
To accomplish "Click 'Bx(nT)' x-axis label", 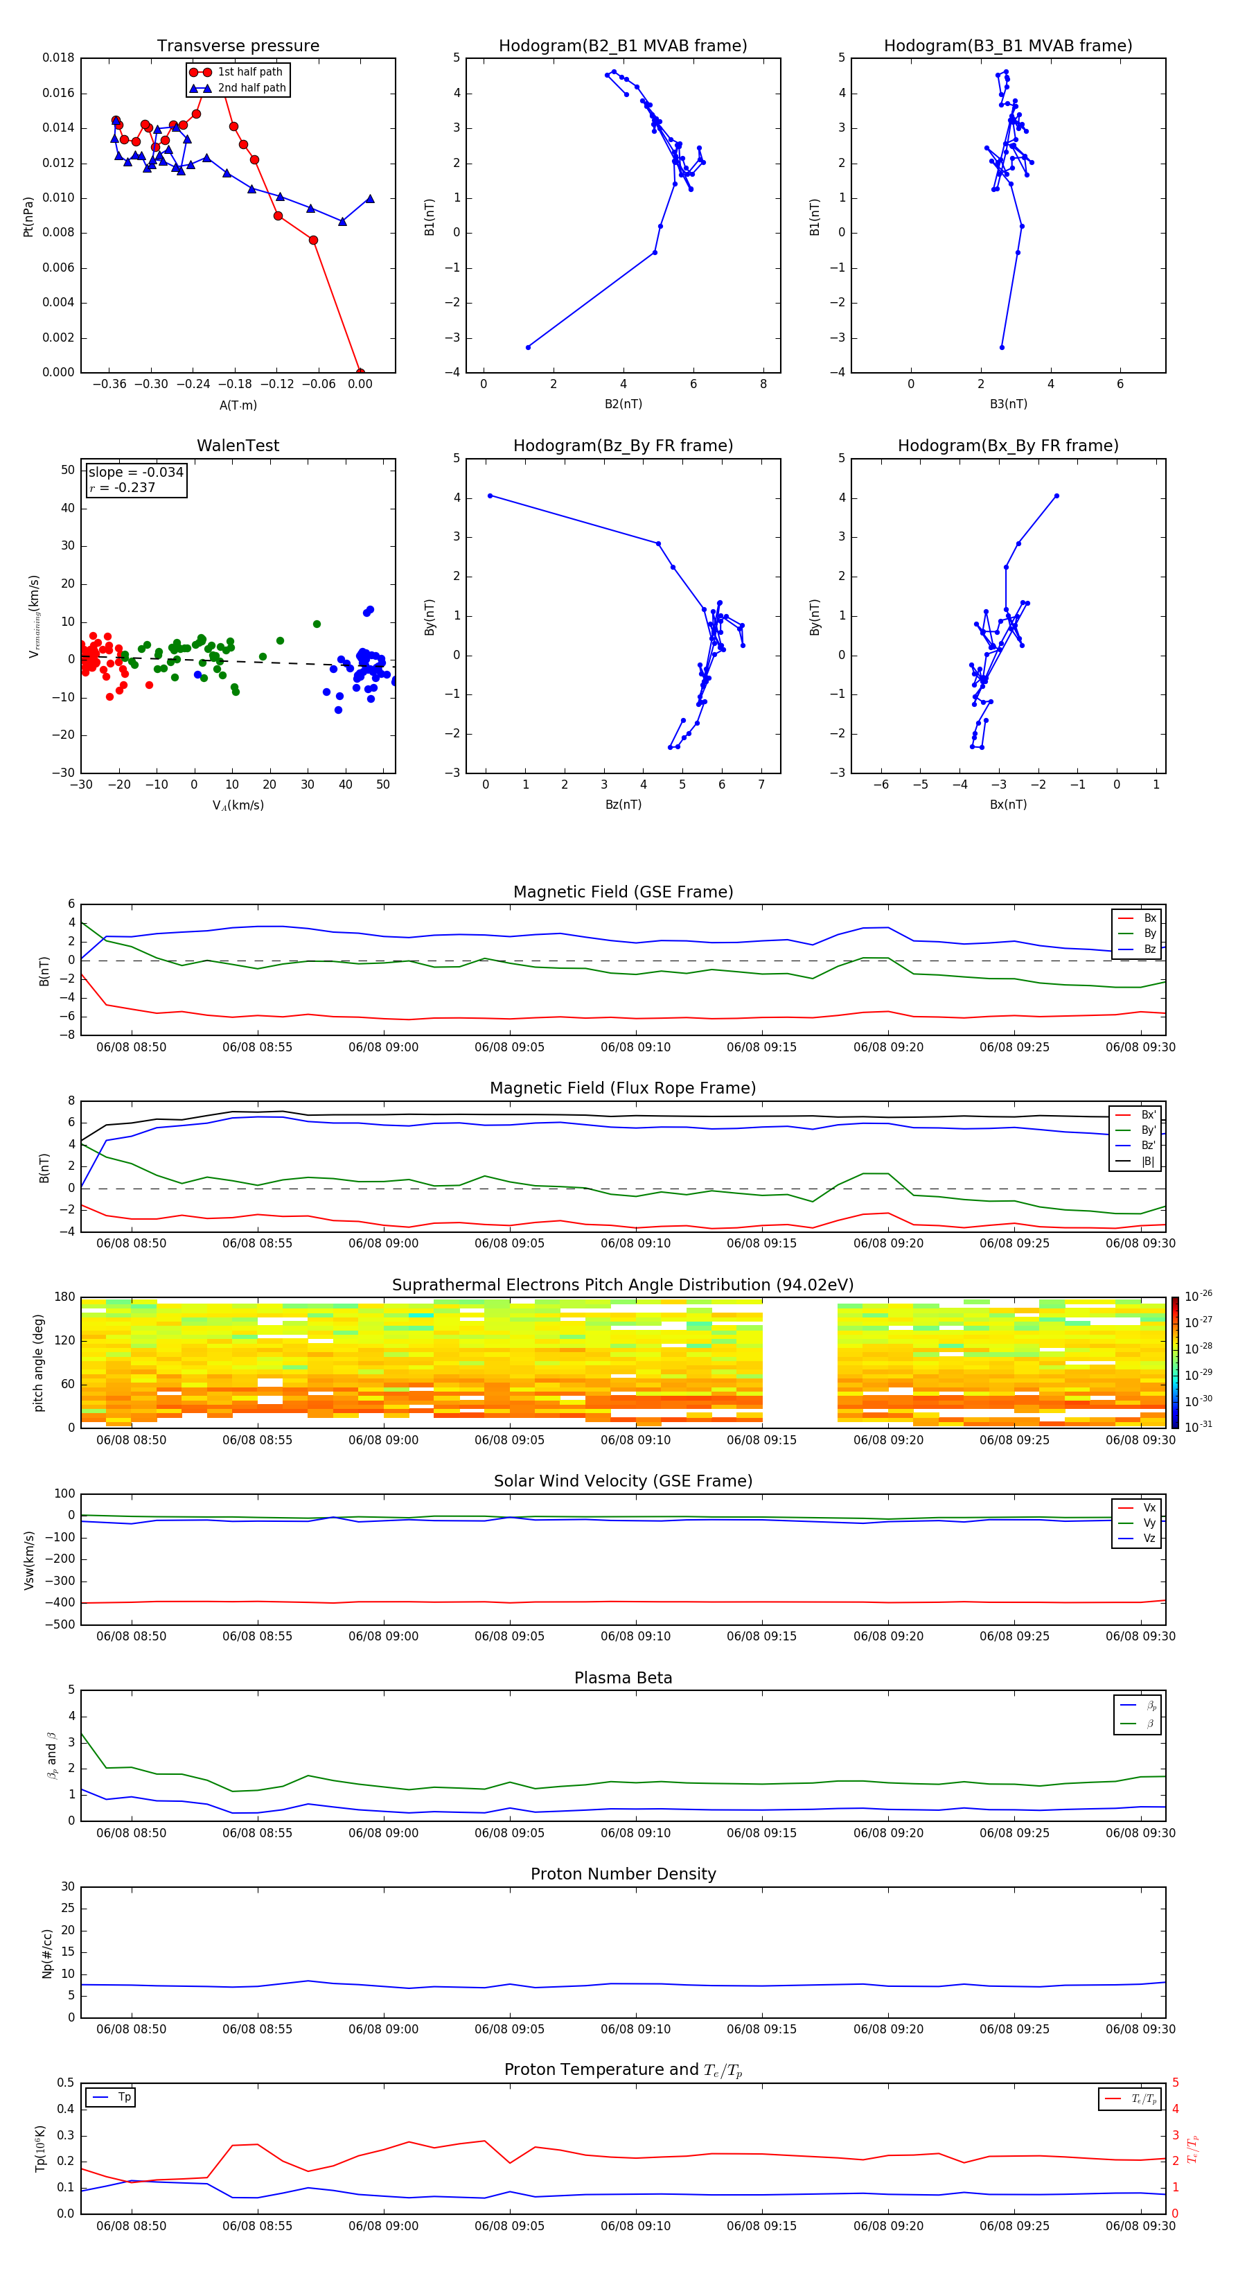I will tap(1008, 805).
